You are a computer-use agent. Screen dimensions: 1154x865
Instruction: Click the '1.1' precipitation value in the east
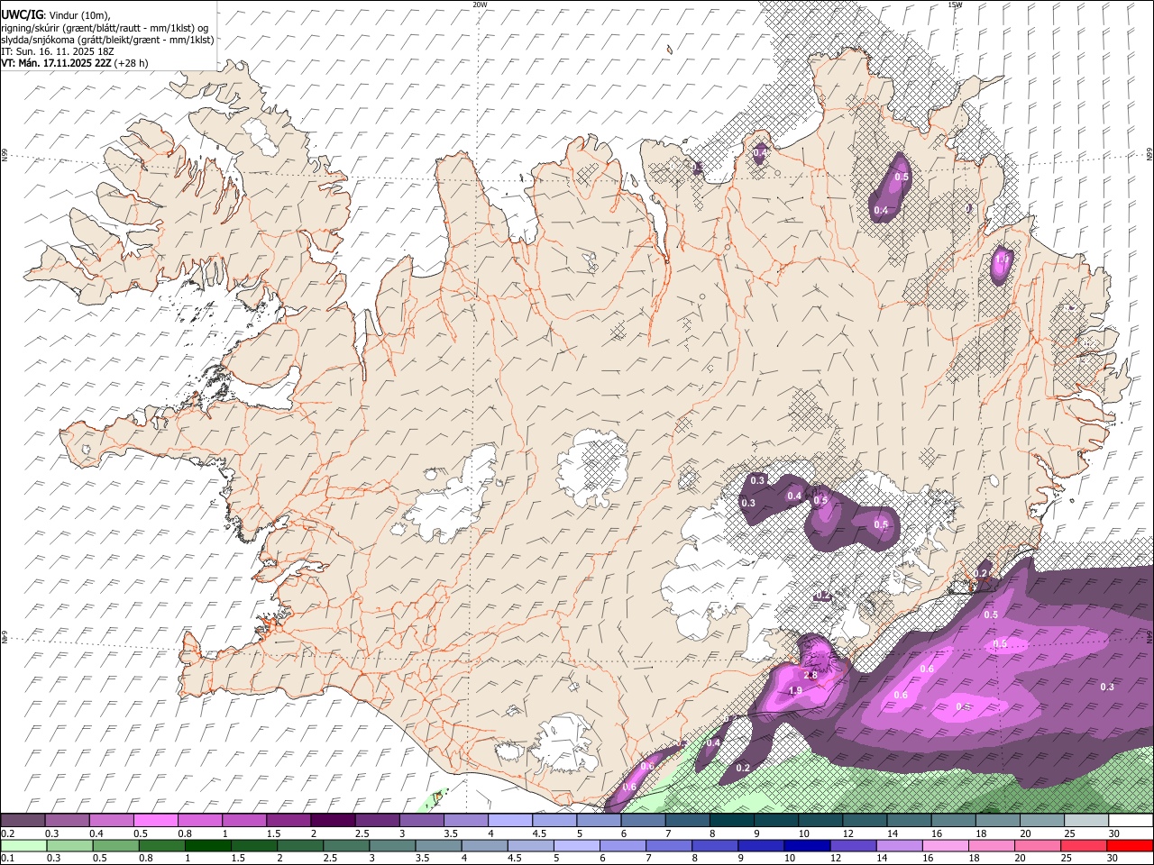1002,259
